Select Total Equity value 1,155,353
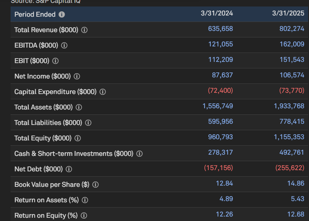 (x=289, y=137)
